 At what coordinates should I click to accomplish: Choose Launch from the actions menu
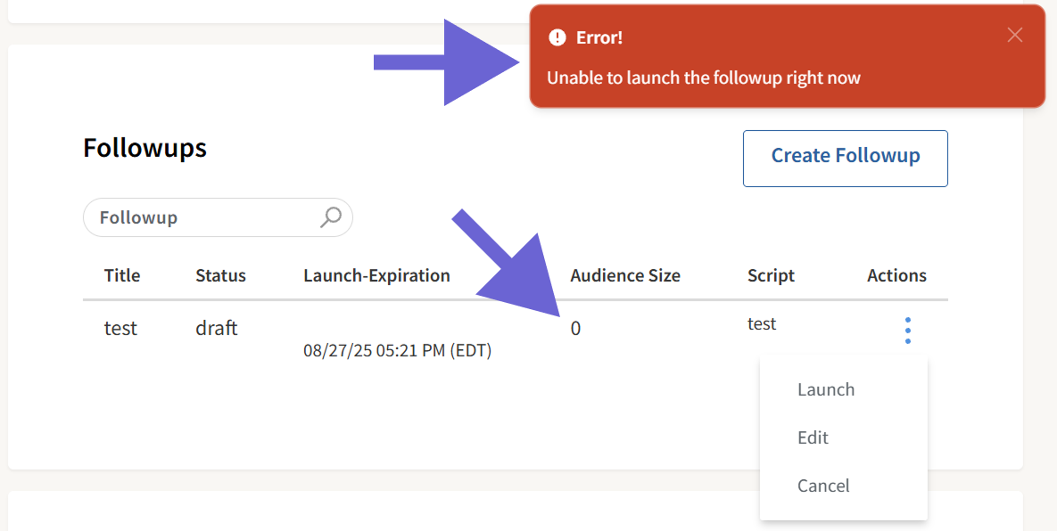(826, 389)
